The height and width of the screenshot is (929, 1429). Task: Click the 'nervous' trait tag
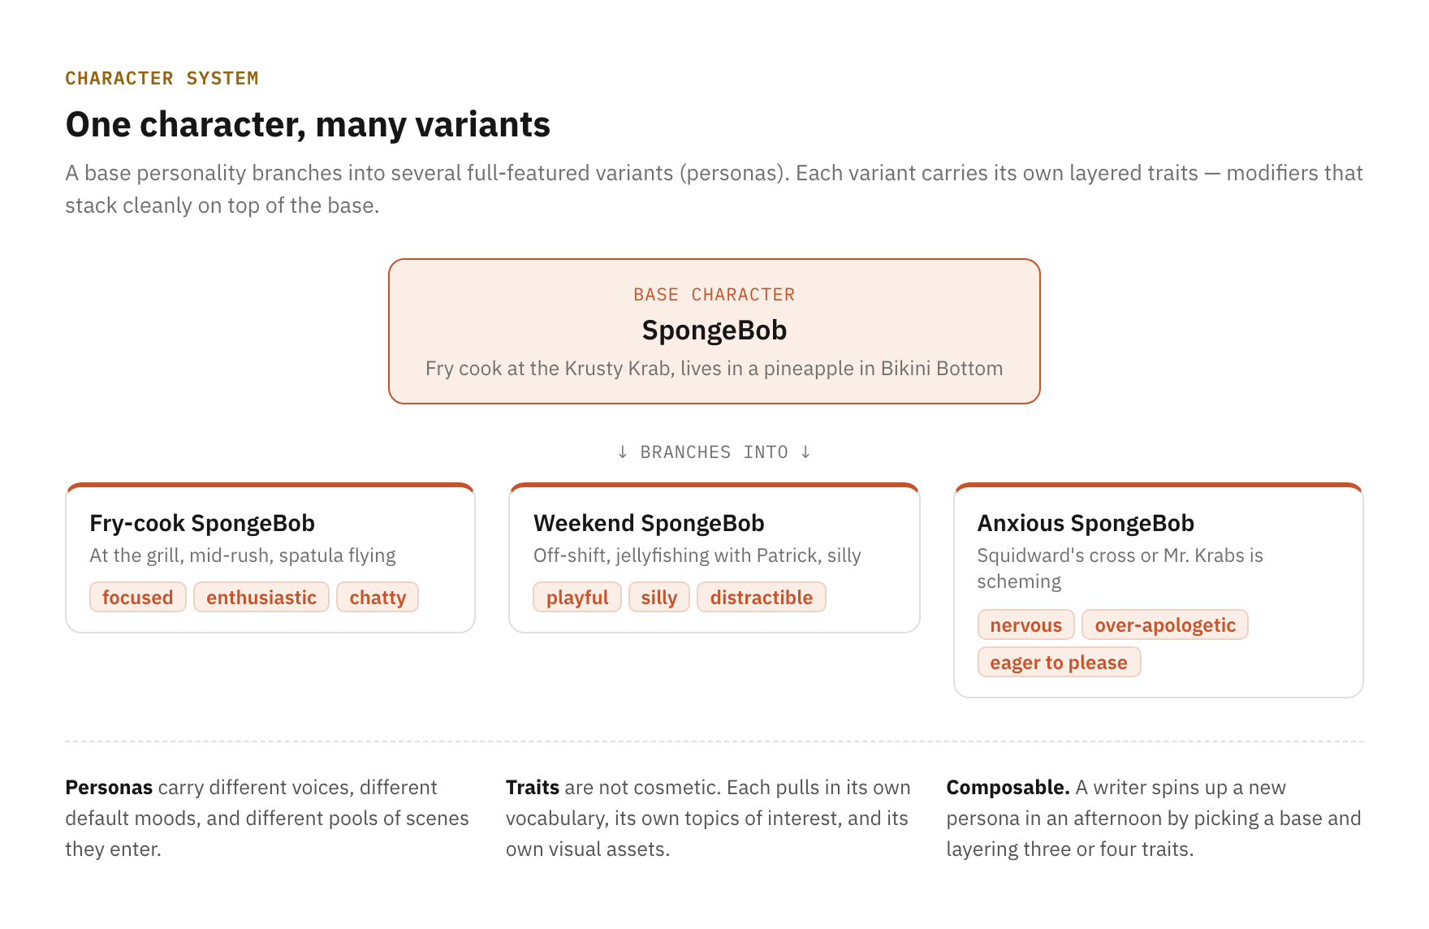(1026, 624)
